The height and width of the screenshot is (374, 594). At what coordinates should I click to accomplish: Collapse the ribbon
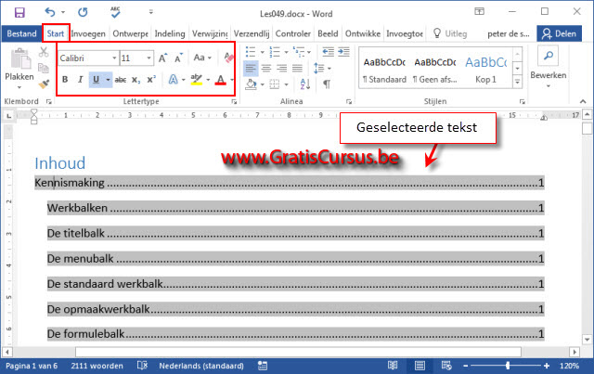583,101
